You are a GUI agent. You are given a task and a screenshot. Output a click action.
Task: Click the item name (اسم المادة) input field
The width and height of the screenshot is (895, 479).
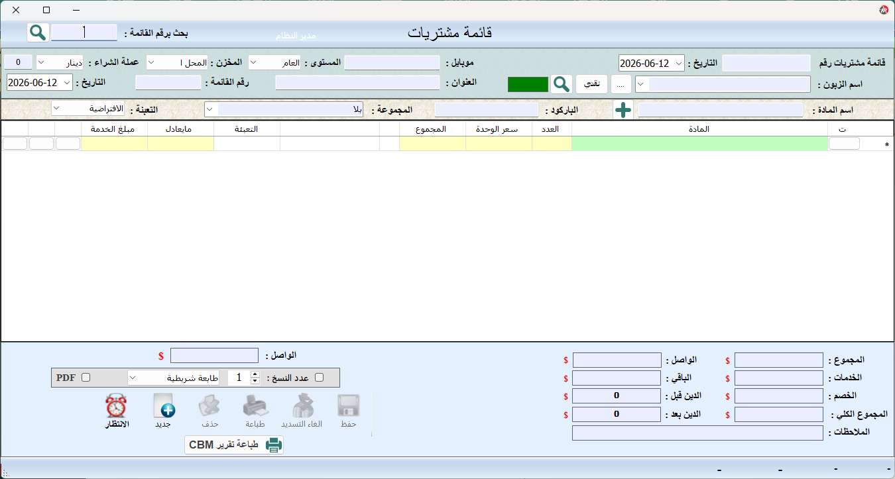(x=722, y=110)
